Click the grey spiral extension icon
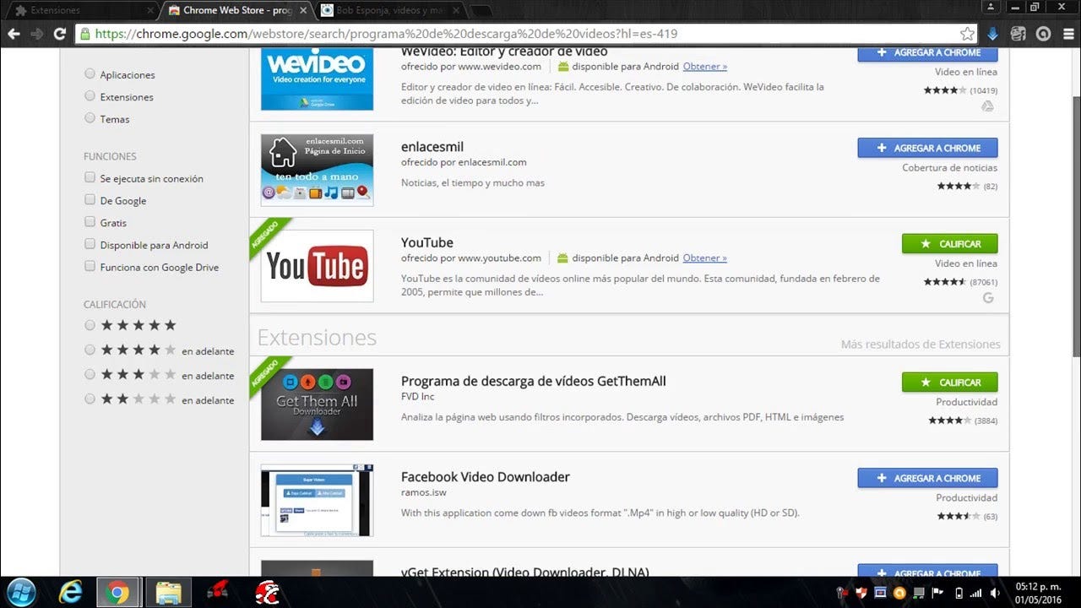1081x608 pixels. click(1043, 34)
